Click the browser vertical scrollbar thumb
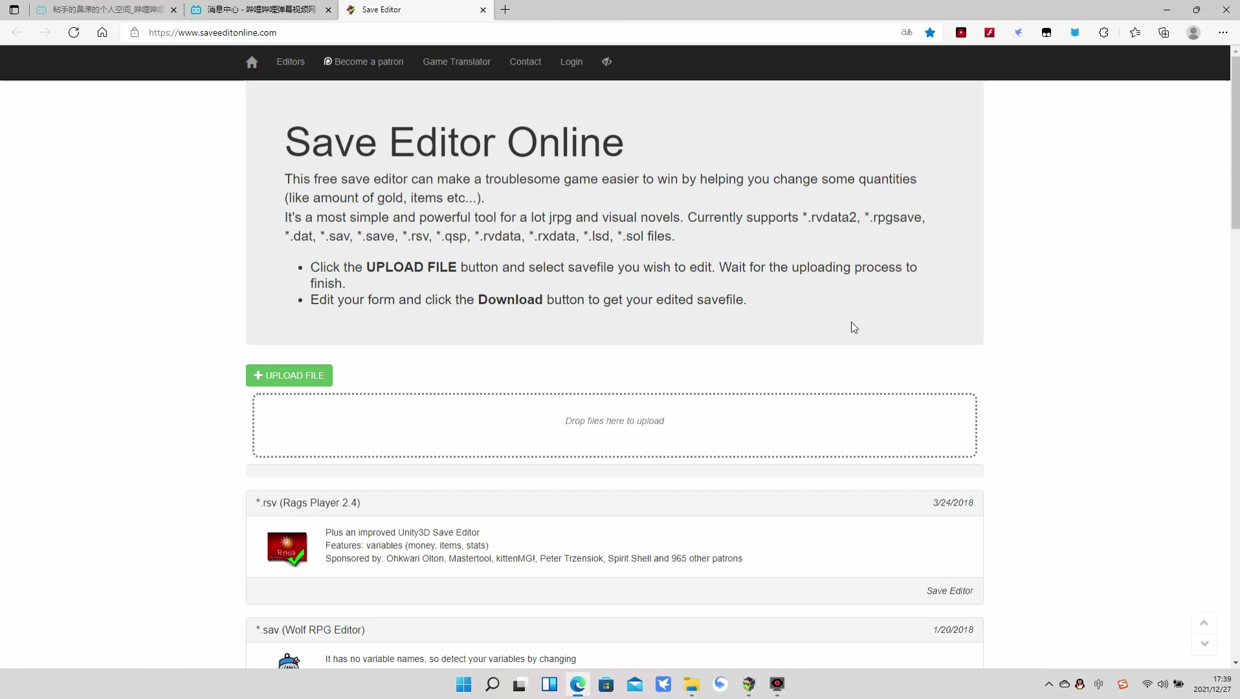Viewport: 1240px width, 699px height. [x=1235, y=142]
